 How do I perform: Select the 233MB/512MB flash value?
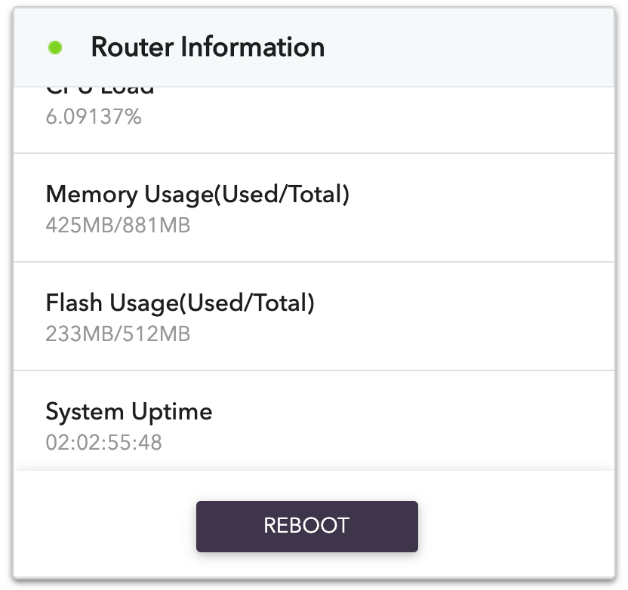118,333
